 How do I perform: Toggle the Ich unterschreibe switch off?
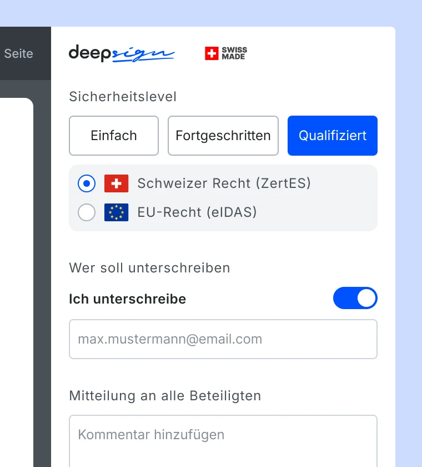[355, 299]
